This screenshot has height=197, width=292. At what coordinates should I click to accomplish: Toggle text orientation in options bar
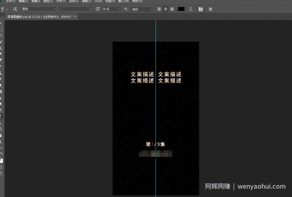(15, 9)
